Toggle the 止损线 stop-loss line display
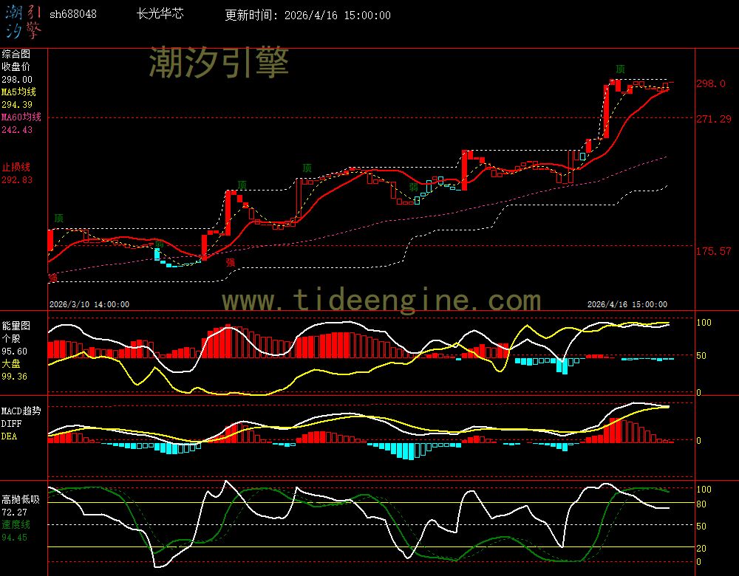Screen dimensions: 739x576 15,168
